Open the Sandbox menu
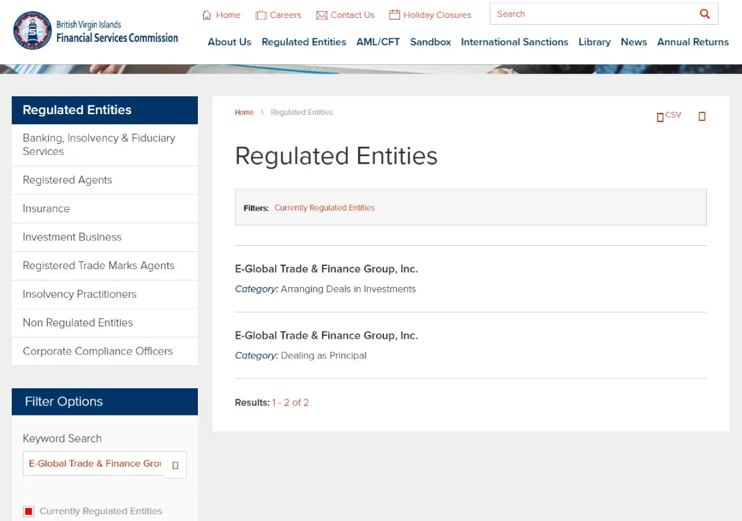 coord(430,42)
